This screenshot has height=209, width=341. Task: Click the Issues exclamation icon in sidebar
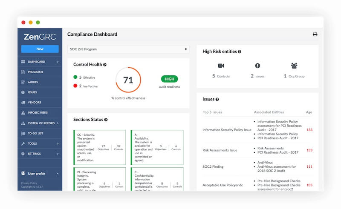click(23, 92)
